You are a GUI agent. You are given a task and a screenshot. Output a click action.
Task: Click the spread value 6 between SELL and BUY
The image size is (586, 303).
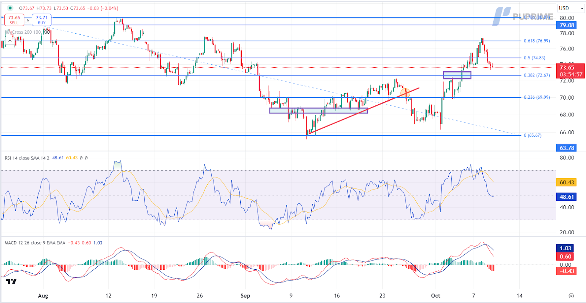pyautogui.click(x=28, y=20)
